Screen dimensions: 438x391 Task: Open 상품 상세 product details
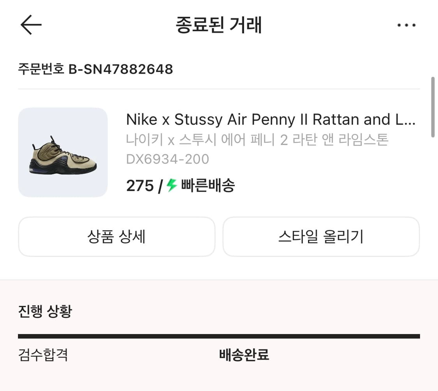(x=116, y=237)
